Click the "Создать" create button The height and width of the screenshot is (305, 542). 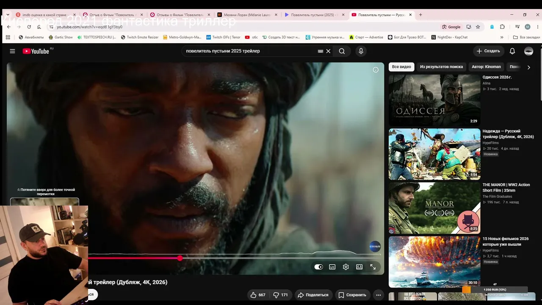pos(488,51)
